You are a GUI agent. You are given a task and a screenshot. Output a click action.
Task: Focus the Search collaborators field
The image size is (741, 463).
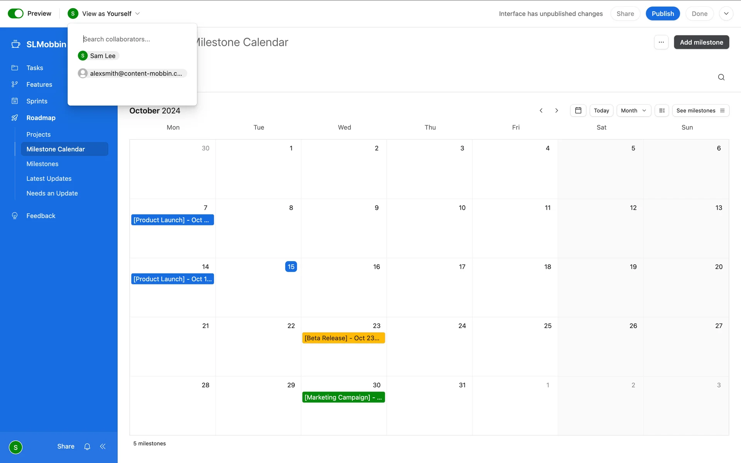[131, 39]
